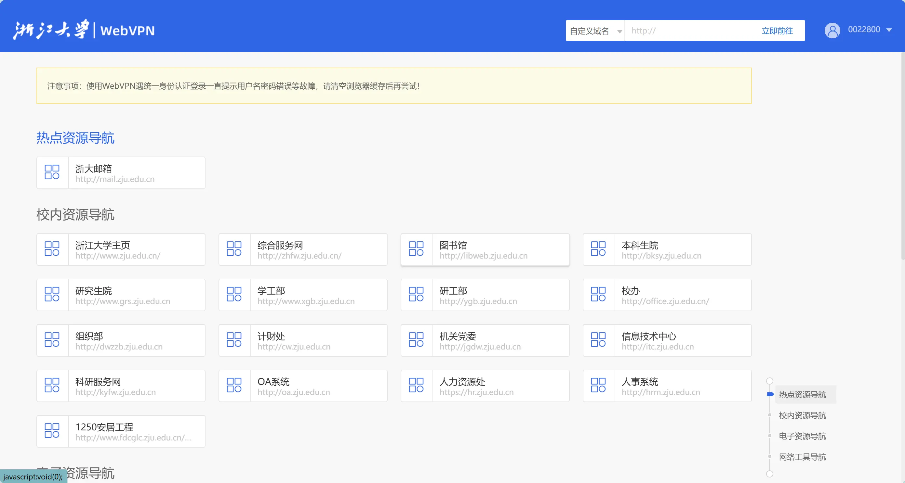
Task: Jump to 电子资源导航 in side navigation
Action: [802, 436]
